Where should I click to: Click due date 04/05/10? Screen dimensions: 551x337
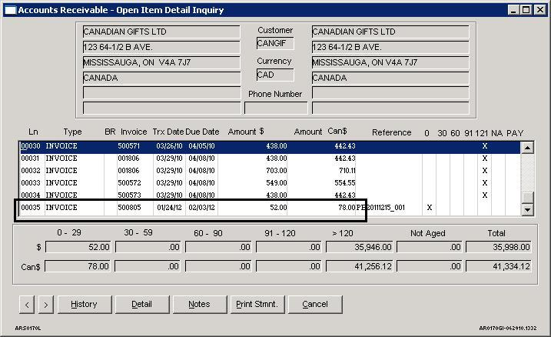coord(201,146)
